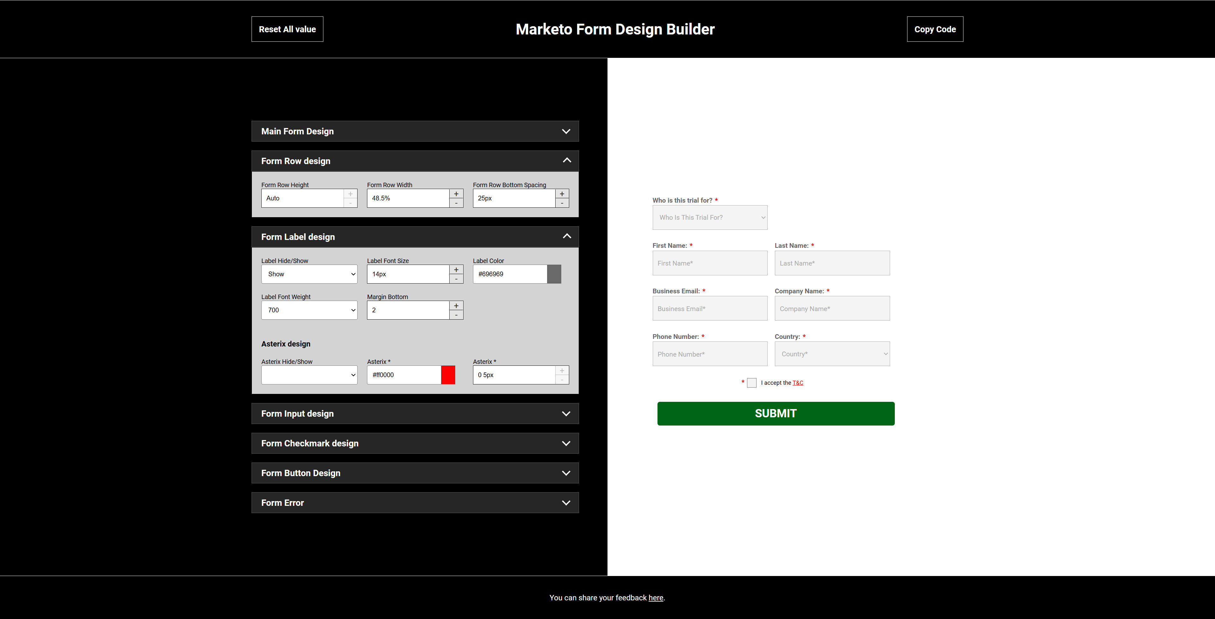1215x619 pixels.
Task: Decrease Form Row Width with minus stepper
Action: click(456, 203)
